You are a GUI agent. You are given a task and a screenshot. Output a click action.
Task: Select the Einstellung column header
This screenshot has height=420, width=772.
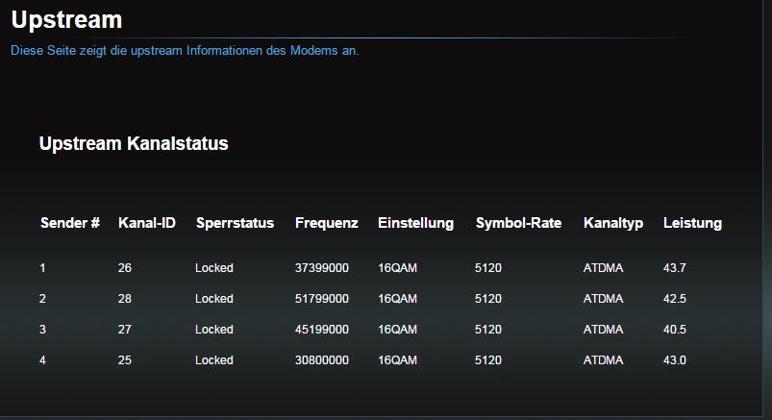click(x=415, y=223)
